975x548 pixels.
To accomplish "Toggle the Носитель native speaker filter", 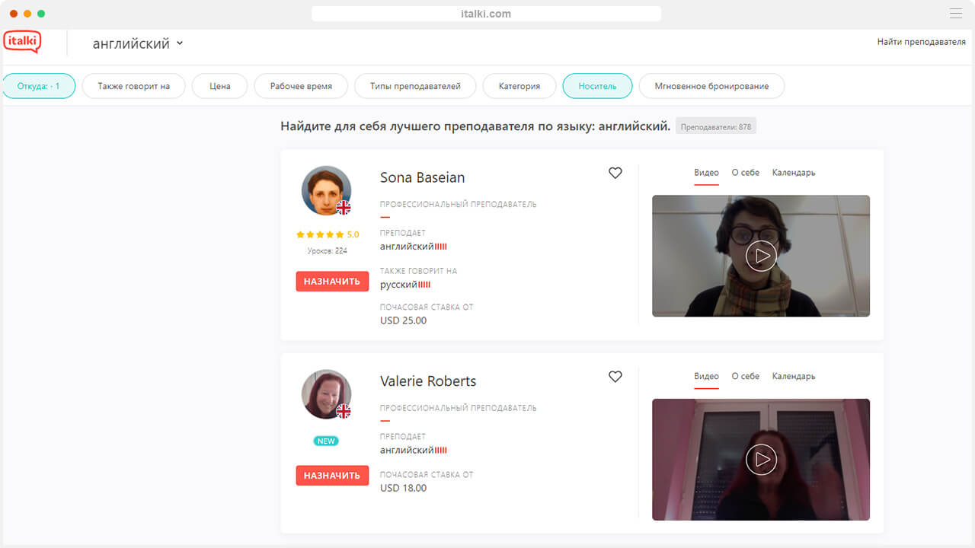I will (597, 86).
